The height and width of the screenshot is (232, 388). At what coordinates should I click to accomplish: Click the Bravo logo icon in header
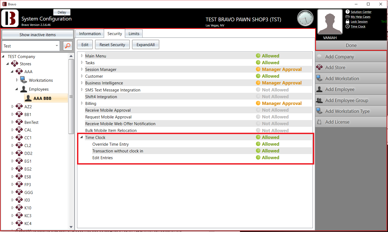10,18
